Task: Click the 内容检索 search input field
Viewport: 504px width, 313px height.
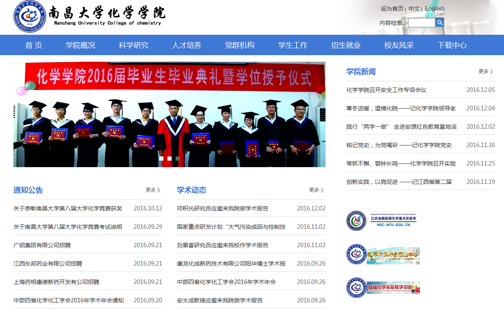Action: tap(421, 22)
